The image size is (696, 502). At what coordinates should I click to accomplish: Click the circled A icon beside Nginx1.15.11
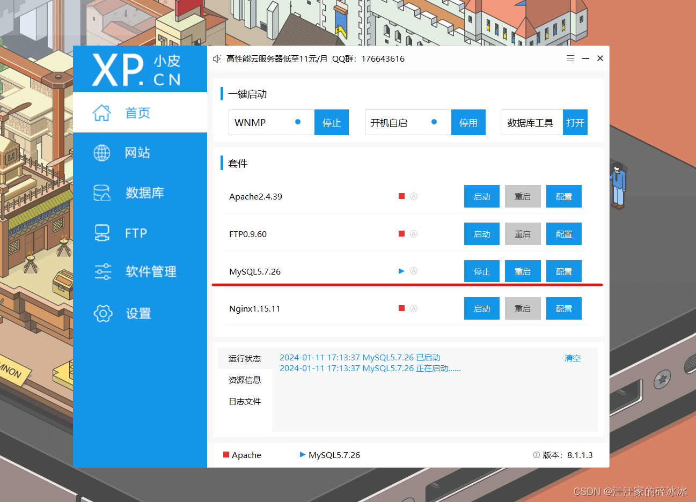pos(414,308)
